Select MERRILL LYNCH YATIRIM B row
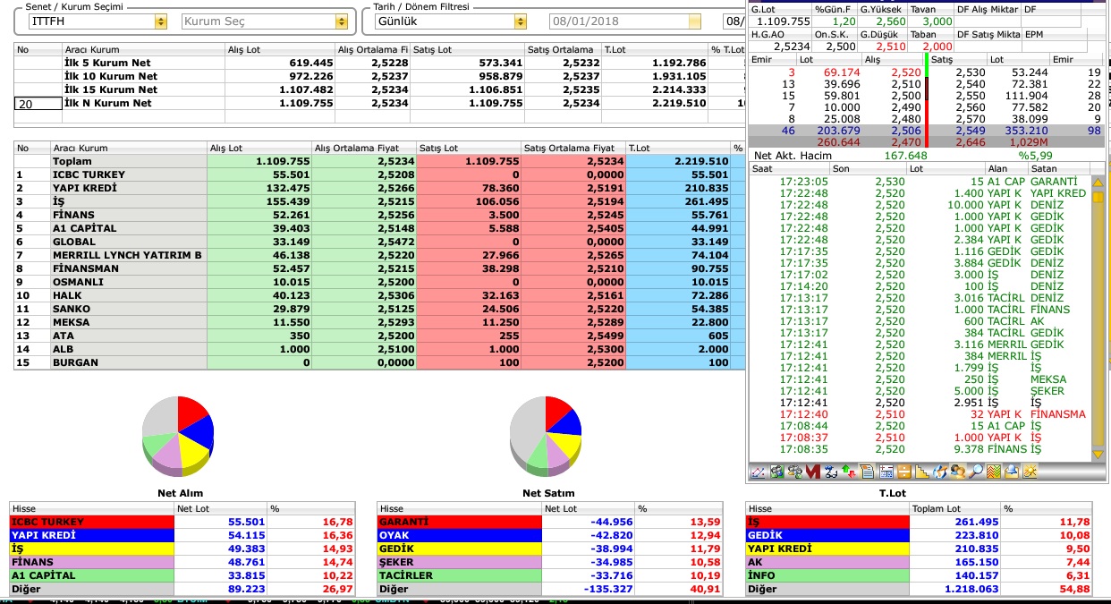This screenshot has width=1111, height=604. (379, 255)
